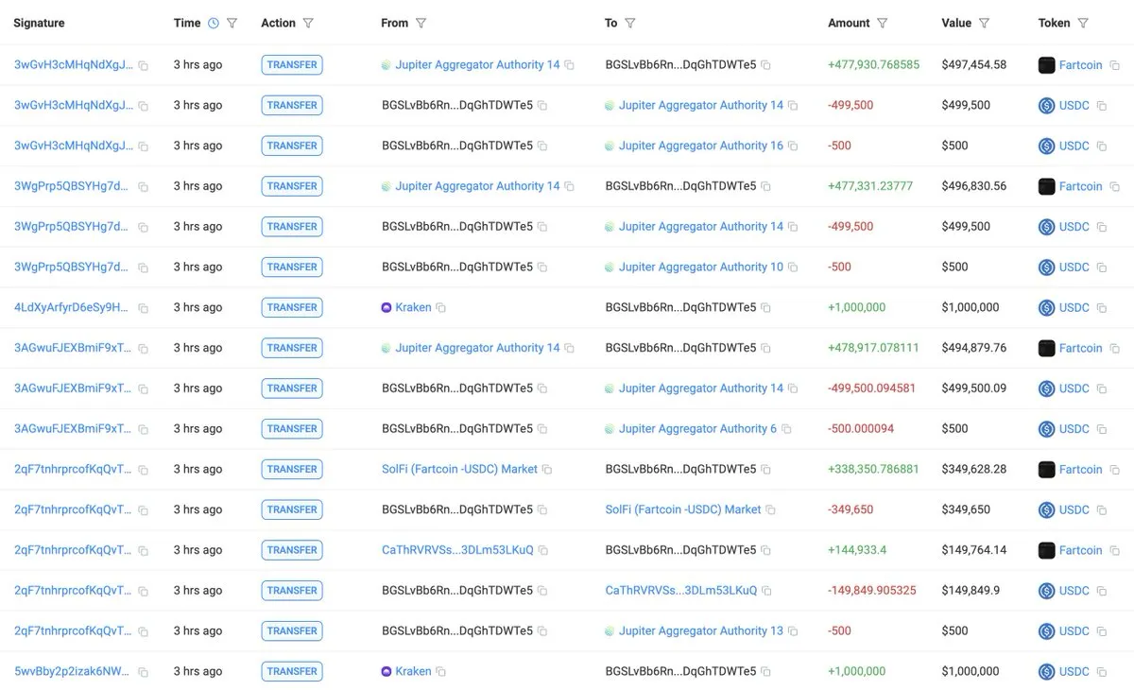
Task: Click TRANSFER badge in -349,650 row
Action: [x=292, y=509]
